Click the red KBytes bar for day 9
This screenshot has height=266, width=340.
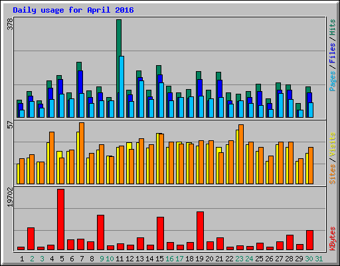coord(101,232)
